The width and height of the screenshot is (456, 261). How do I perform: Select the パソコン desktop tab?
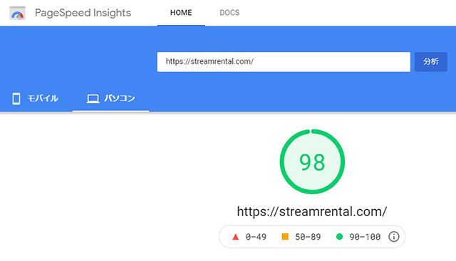point(111,98)
